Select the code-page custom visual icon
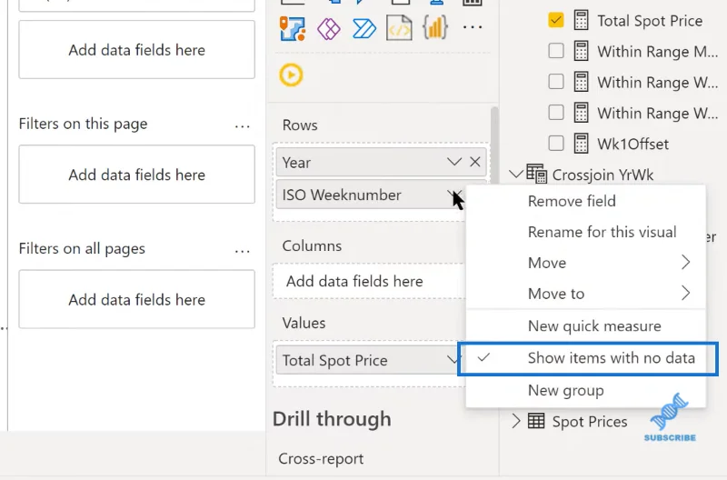Viewport: 727px width, 480px height. [399, 28]
